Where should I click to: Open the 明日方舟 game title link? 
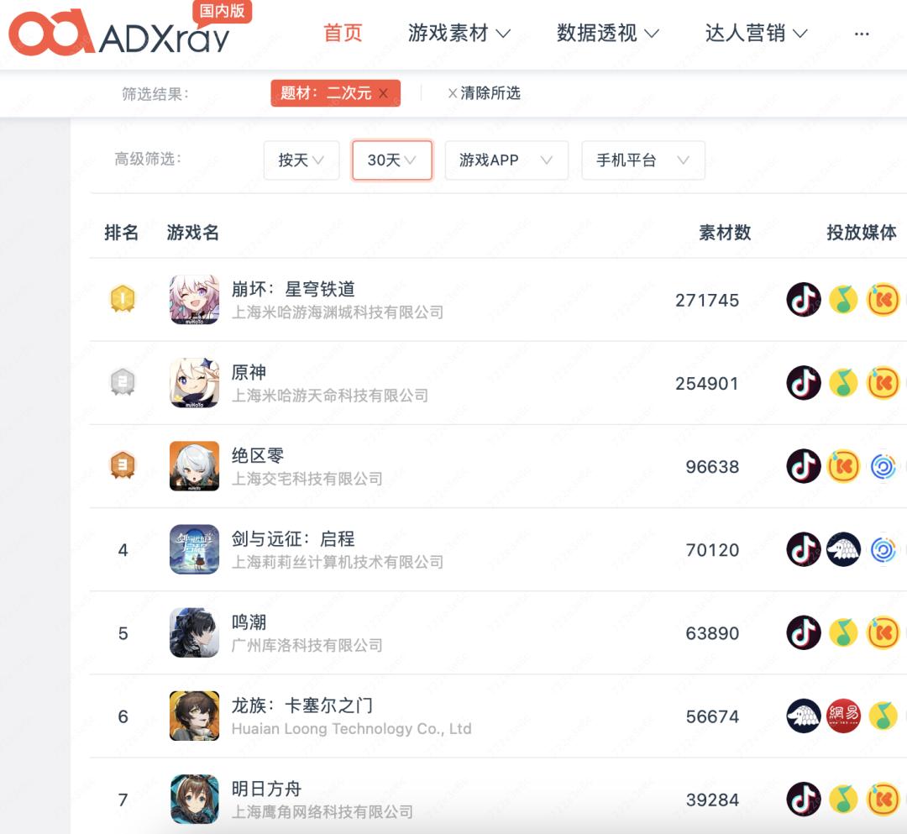[x=267, y=789]
